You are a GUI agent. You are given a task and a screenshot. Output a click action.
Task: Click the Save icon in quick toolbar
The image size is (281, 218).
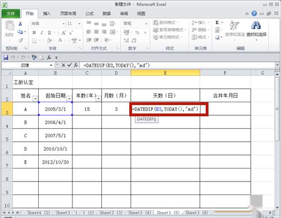coord(6,57)
